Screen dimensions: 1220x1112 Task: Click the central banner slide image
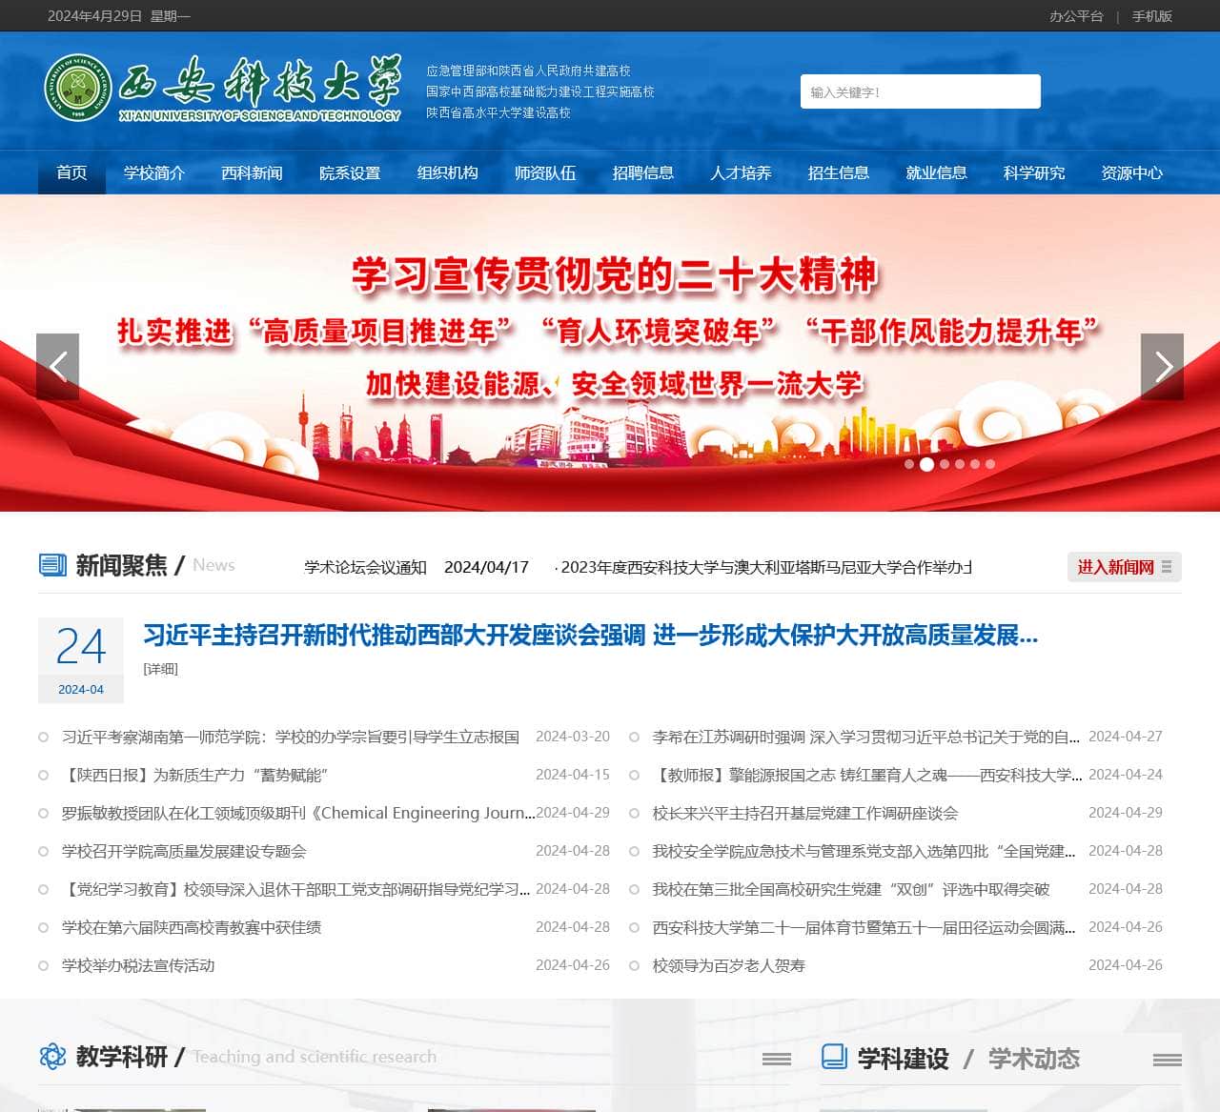click(x=610, y=353)
